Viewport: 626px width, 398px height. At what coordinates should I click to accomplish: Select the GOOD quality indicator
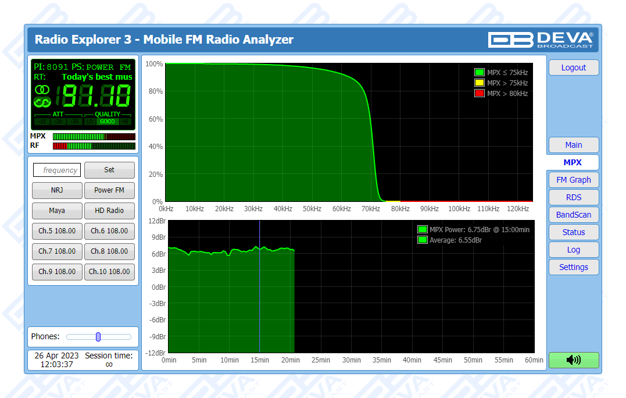coord(108,122)
